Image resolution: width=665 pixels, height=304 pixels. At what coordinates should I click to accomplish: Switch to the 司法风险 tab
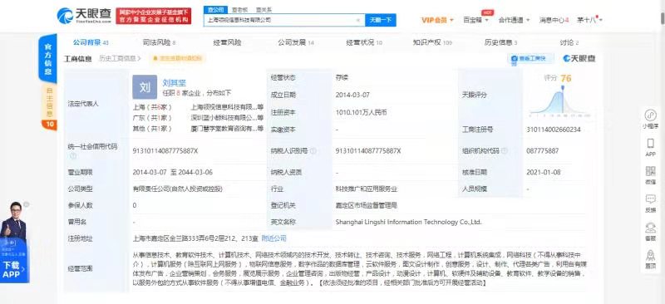[159, 42]
